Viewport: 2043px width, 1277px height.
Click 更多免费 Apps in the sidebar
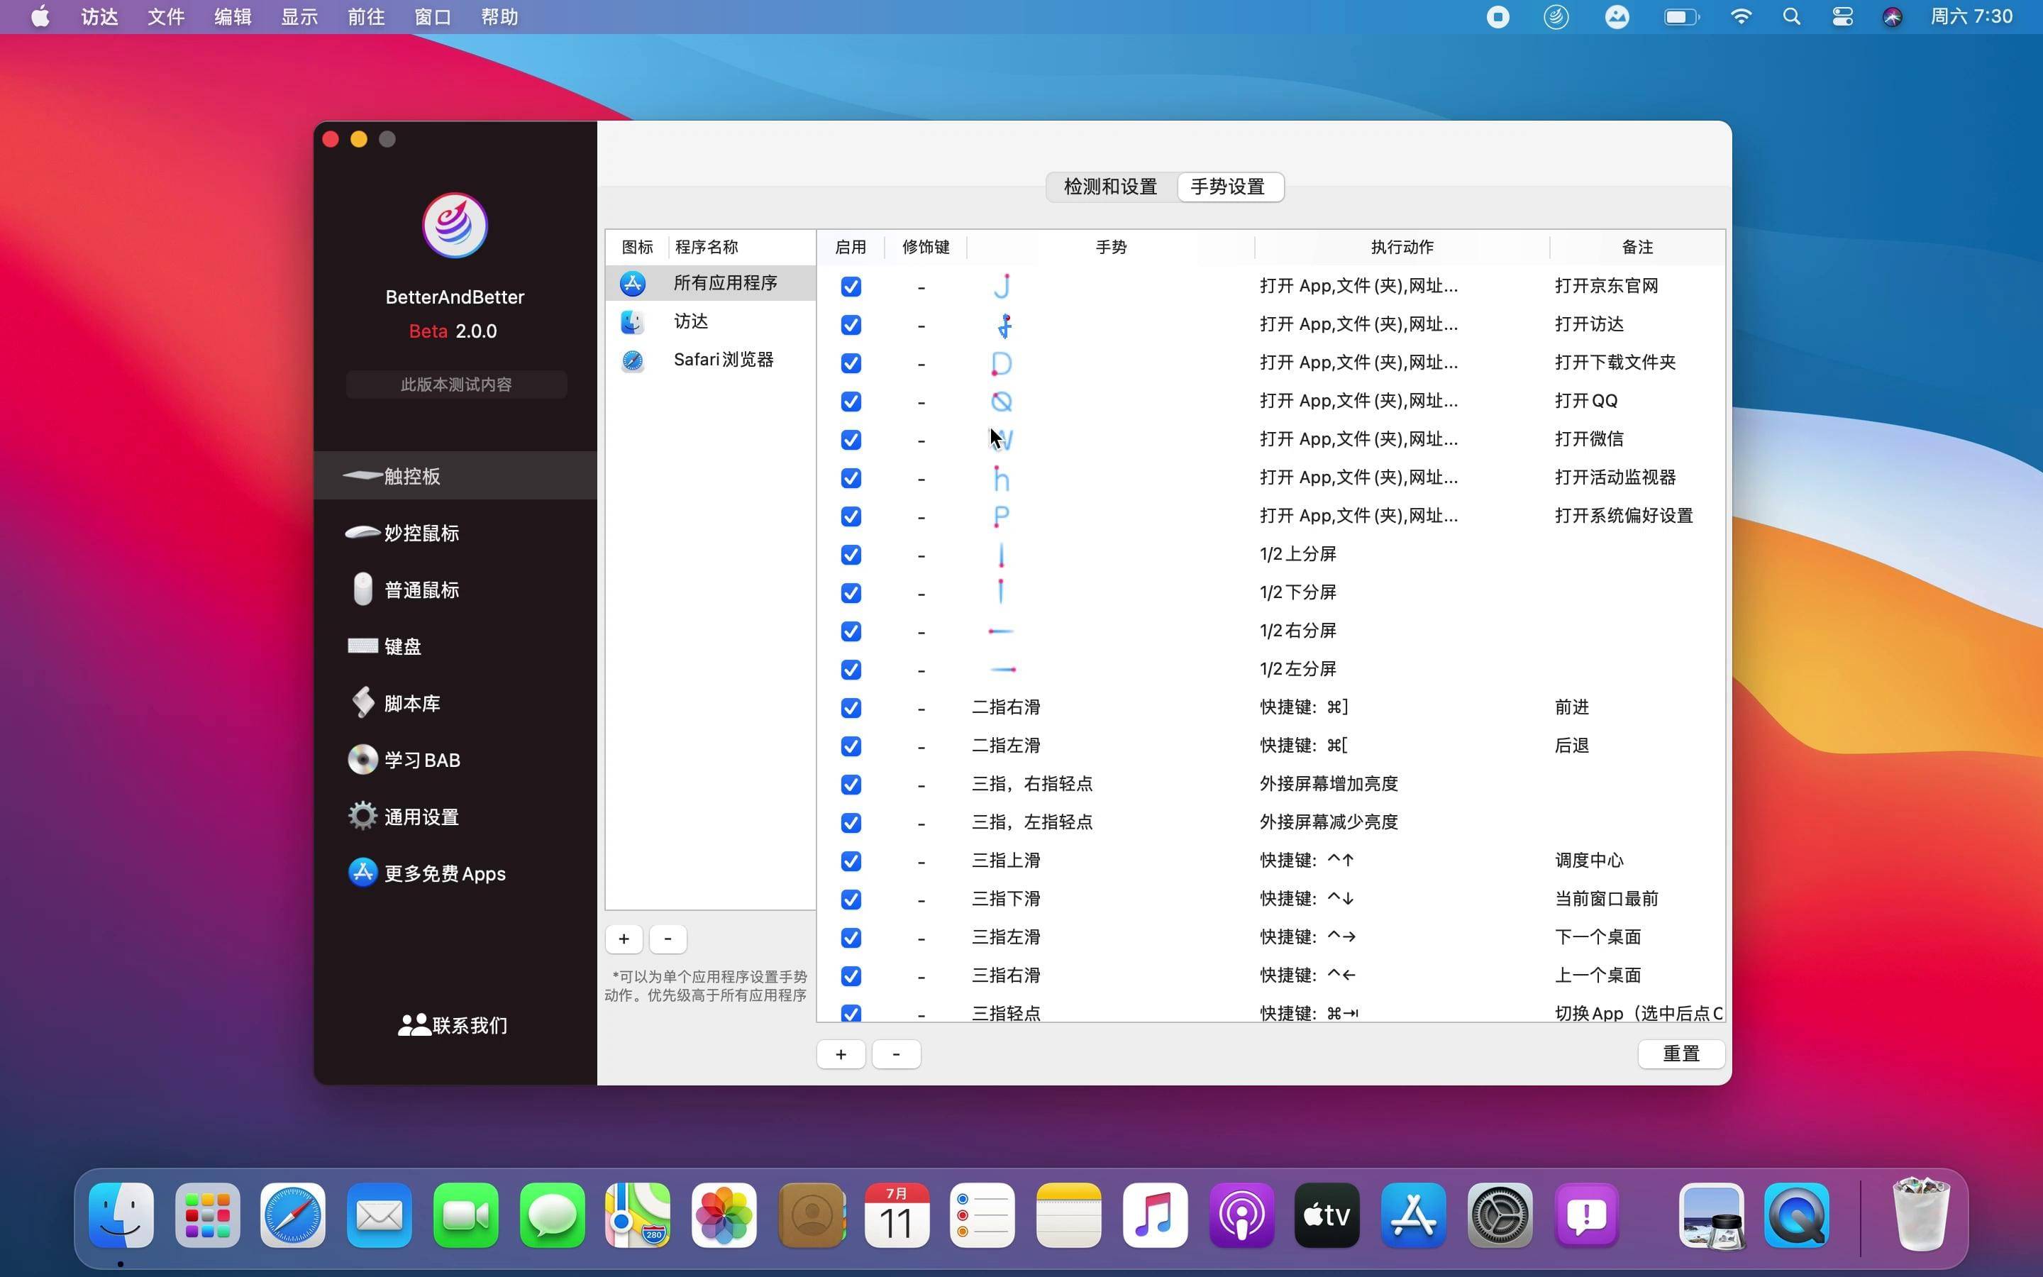point(444,873)
